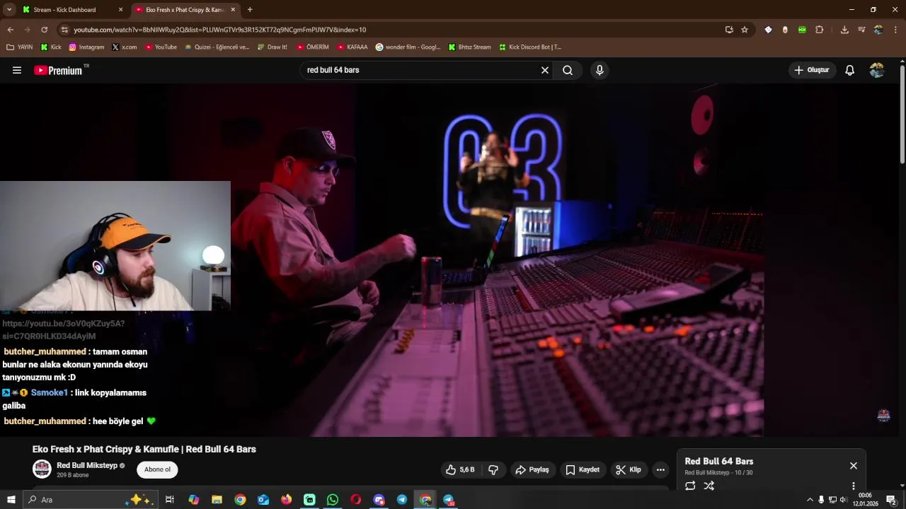Create a clip with Klip button
Viewport: 906px width, 509px height.
click(x=629, y=469)
